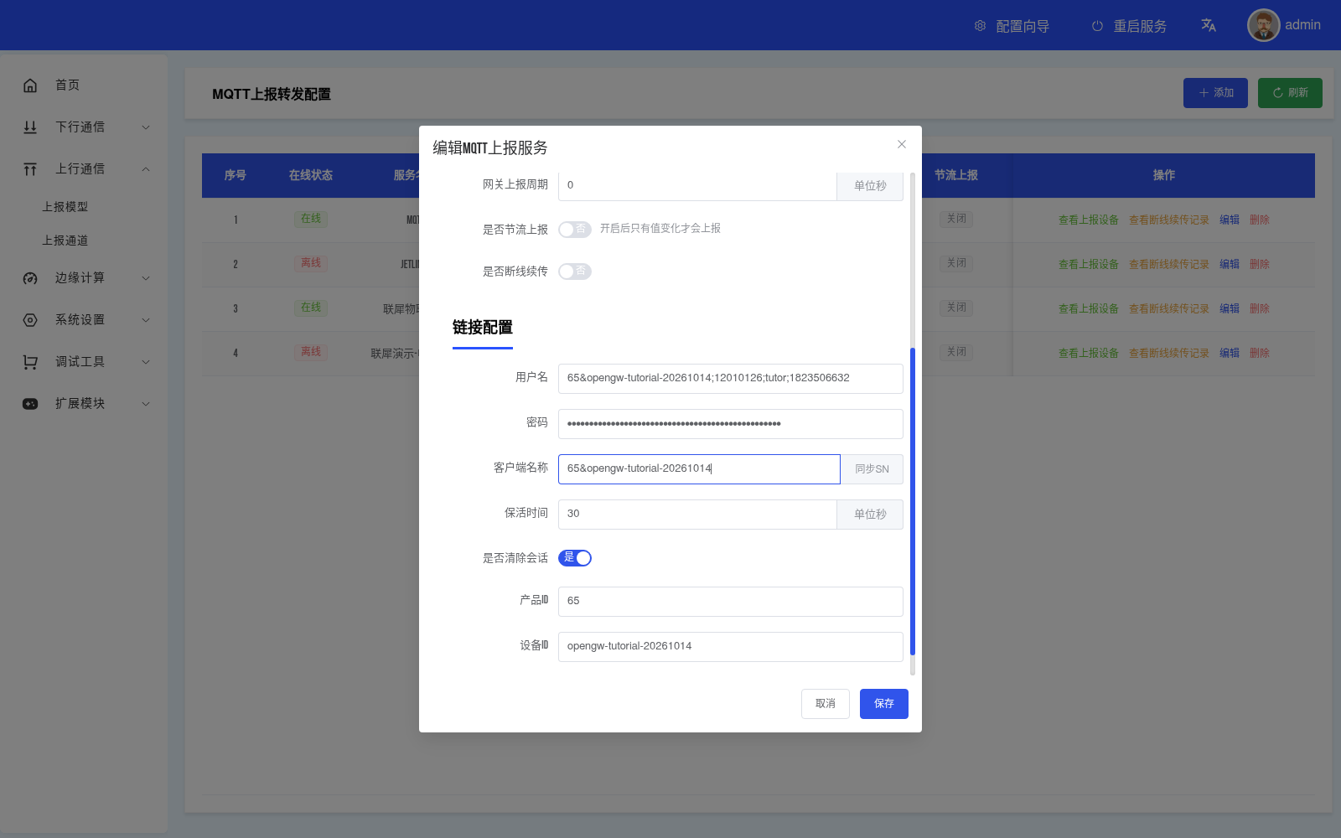Viewport: 1341px width, 838px height.
Task: Click the 下行通信 download icon
Action: point(30,127)
